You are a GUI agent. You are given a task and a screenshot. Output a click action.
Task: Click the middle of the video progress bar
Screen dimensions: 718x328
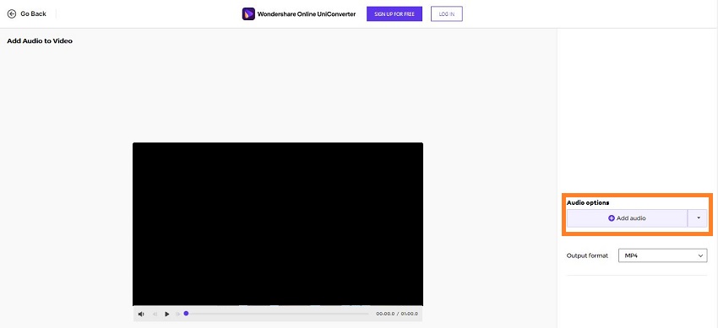pos(277,314)
